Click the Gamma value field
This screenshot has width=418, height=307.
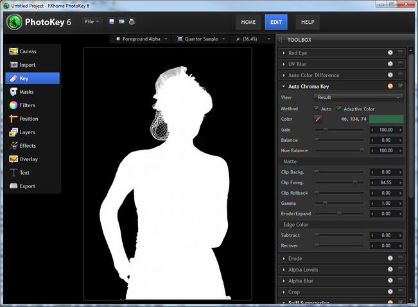tap(386, 203)
